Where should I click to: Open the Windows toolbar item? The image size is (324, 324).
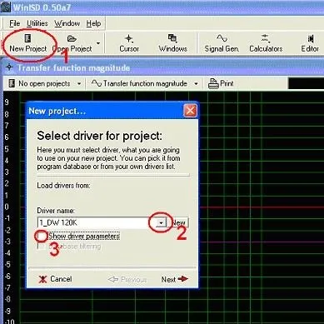(172, 43)
